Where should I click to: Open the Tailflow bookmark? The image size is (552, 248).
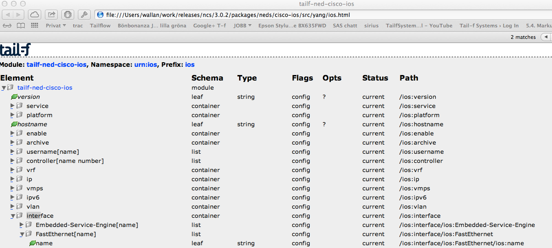(x=100, y=26)
